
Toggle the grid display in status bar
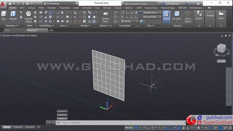tap(136, 128)
